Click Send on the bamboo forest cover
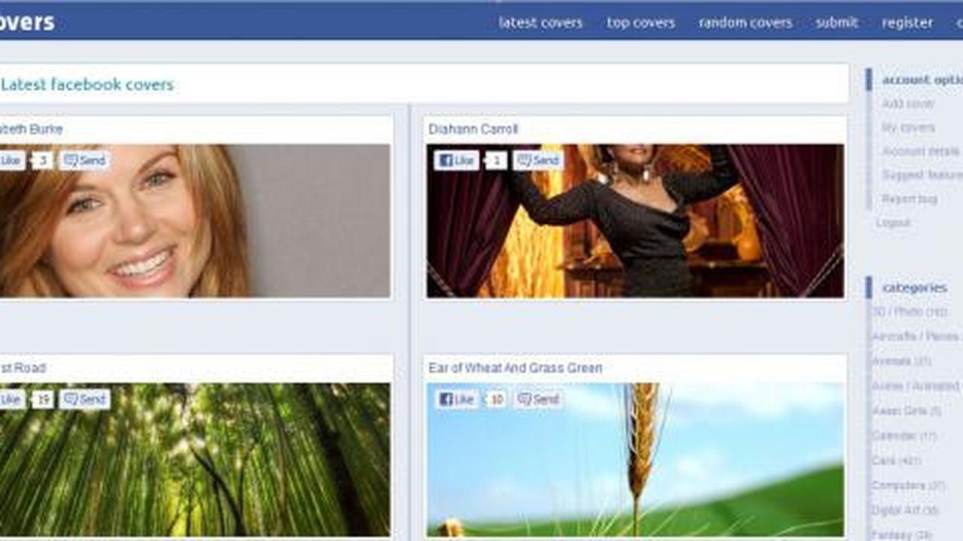 coord(84,399)
